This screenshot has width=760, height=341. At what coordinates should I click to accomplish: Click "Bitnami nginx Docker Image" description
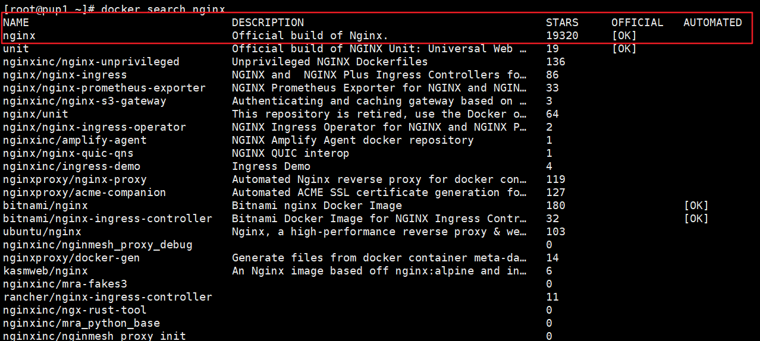coord(316,206)
